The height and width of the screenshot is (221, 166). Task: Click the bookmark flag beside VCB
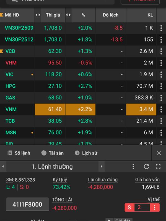(x=2, y=51)
